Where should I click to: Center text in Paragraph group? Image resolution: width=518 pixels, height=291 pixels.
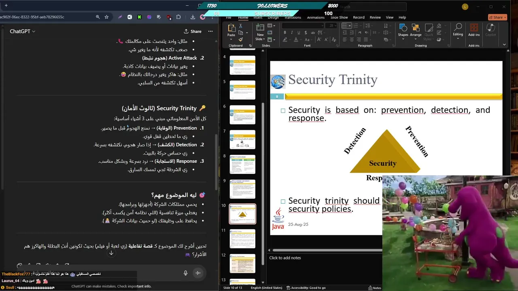coord(352,40)
